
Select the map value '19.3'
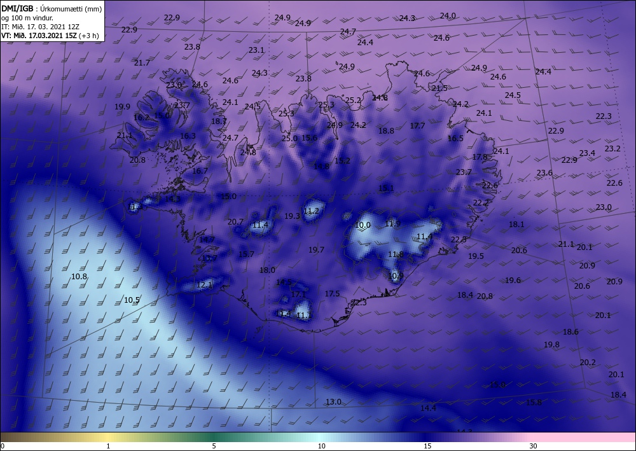(292, 216)
